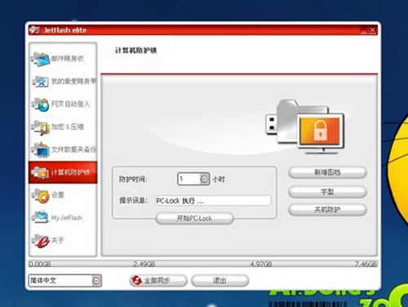Click the 防护时间 hours value box
Screen dimensions: 408x307
click(189, 179)
